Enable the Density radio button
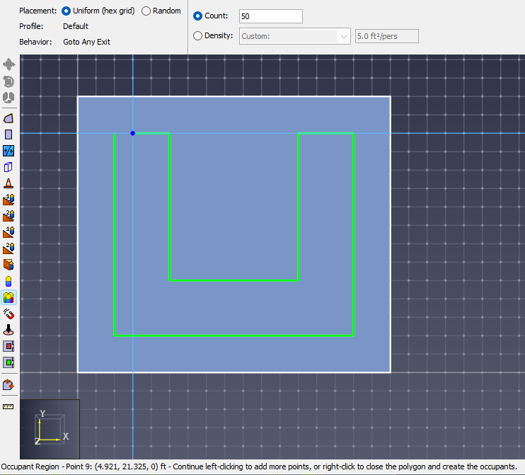Viewport: 525px width, 475px height. [x=213, y=35]
